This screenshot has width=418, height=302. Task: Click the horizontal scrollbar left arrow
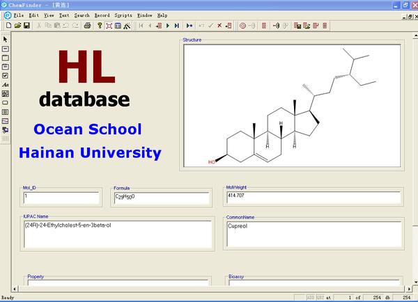click(x=15, y=289)
